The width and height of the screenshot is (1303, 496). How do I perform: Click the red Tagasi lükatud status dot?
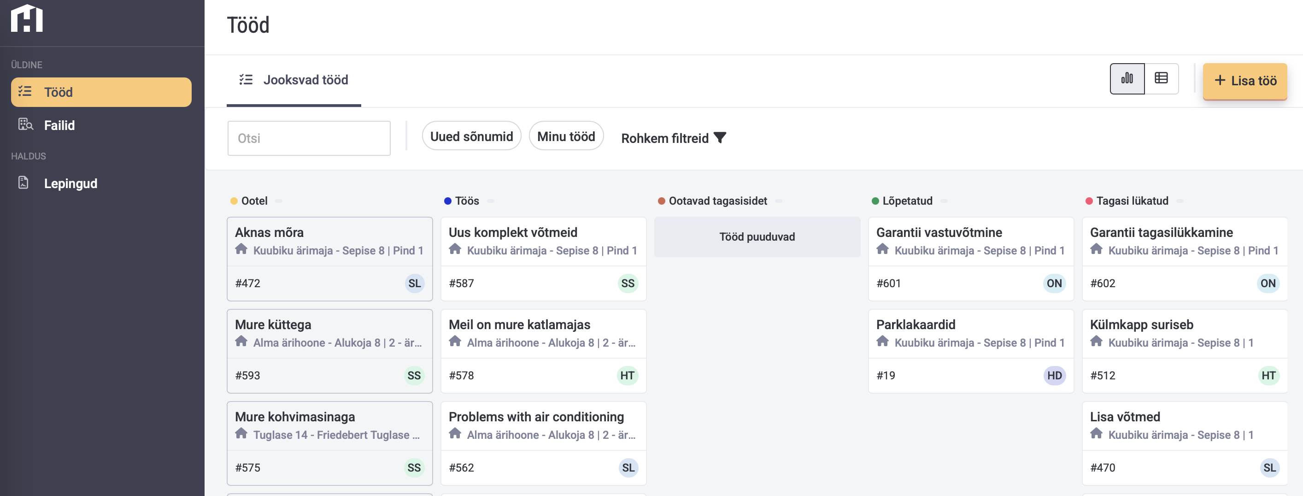tap(1089, 201)
